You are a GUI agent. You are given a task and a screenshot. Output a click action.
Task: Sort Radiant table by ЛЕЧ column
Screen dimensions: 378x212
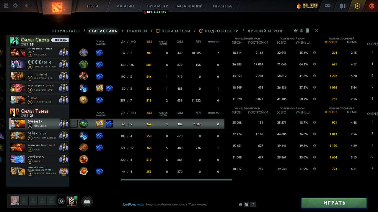point(198,42)
